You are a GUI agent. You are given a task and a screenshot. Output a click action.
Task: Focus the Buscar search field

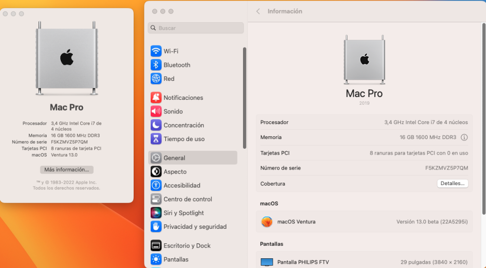click(196, 28)
